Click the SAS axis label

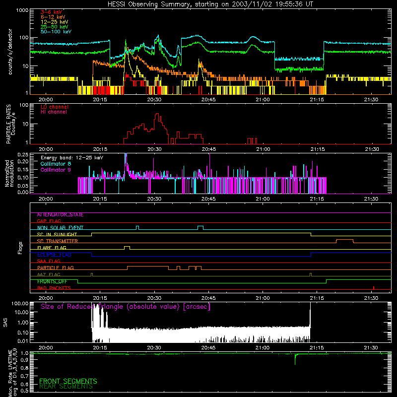click(x=5, y=323)
